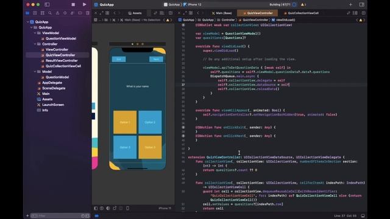Viewport: 390px width, 219px height.
Task: Open the breakpoint navigator
Action: coord(80,13)
